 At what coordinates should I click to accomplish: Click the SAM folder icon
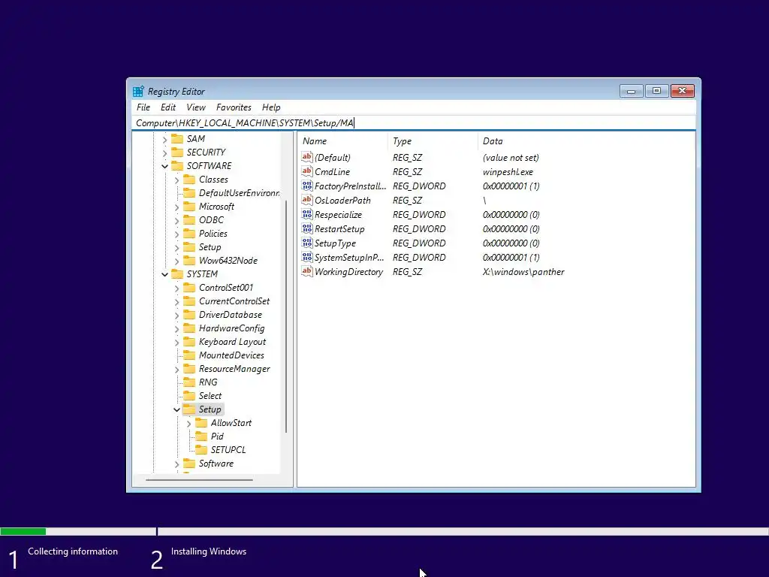coord(177,139)
